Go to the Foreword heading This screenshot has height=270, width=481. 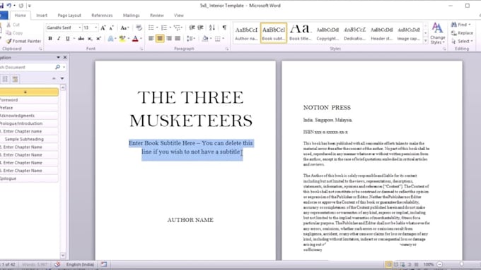[29, 99]
